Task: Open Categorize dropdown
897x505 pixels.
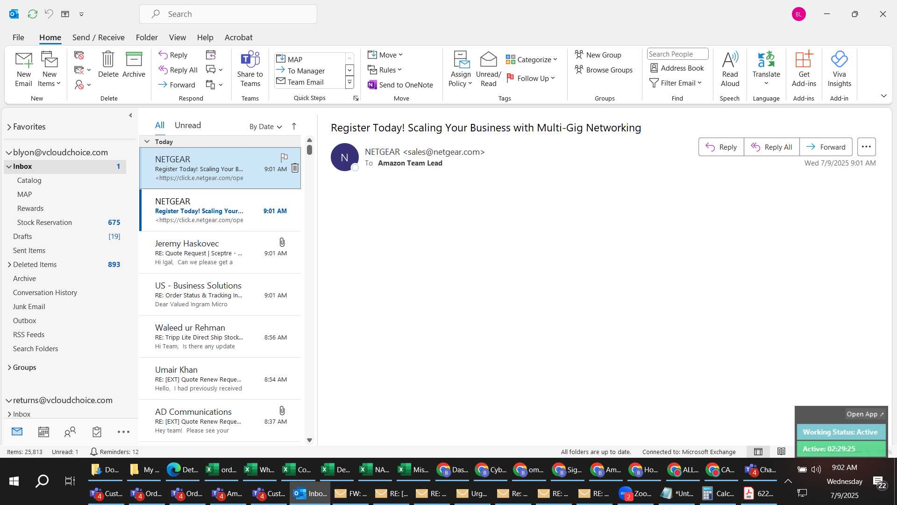Action: click(x=532, y=59)
